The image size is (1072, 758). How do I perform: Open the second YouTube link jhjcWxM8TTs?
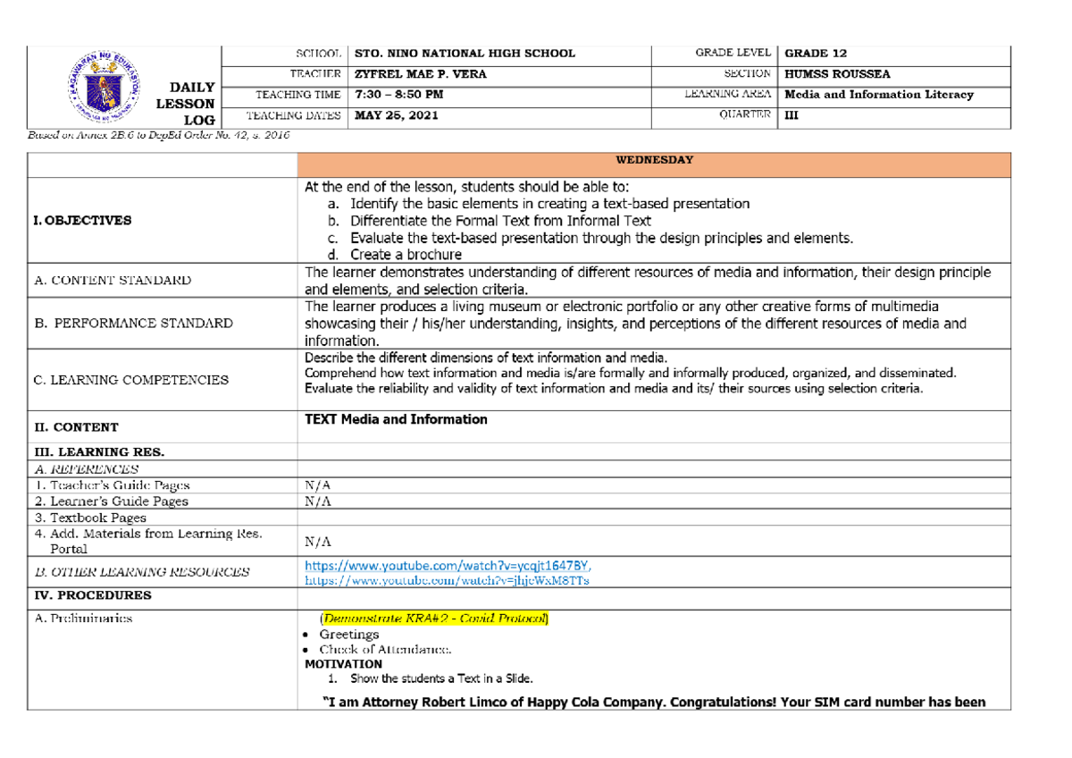pyautogui.click(x=447, y=580)
